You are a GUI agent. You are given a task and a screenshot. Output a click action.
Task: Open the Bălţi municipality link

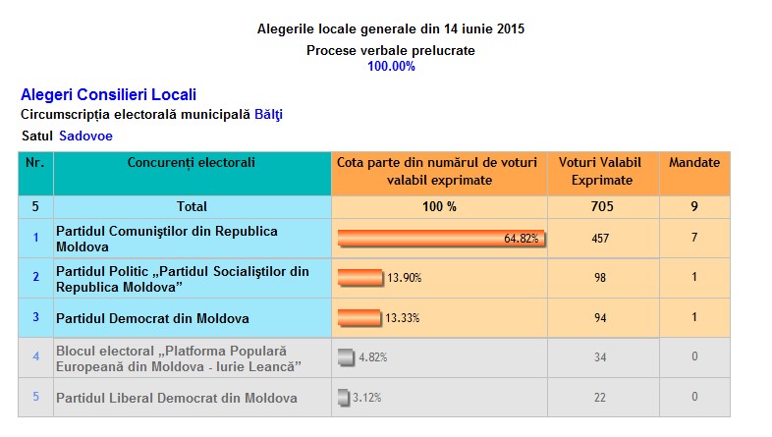[x=268, y=115]
